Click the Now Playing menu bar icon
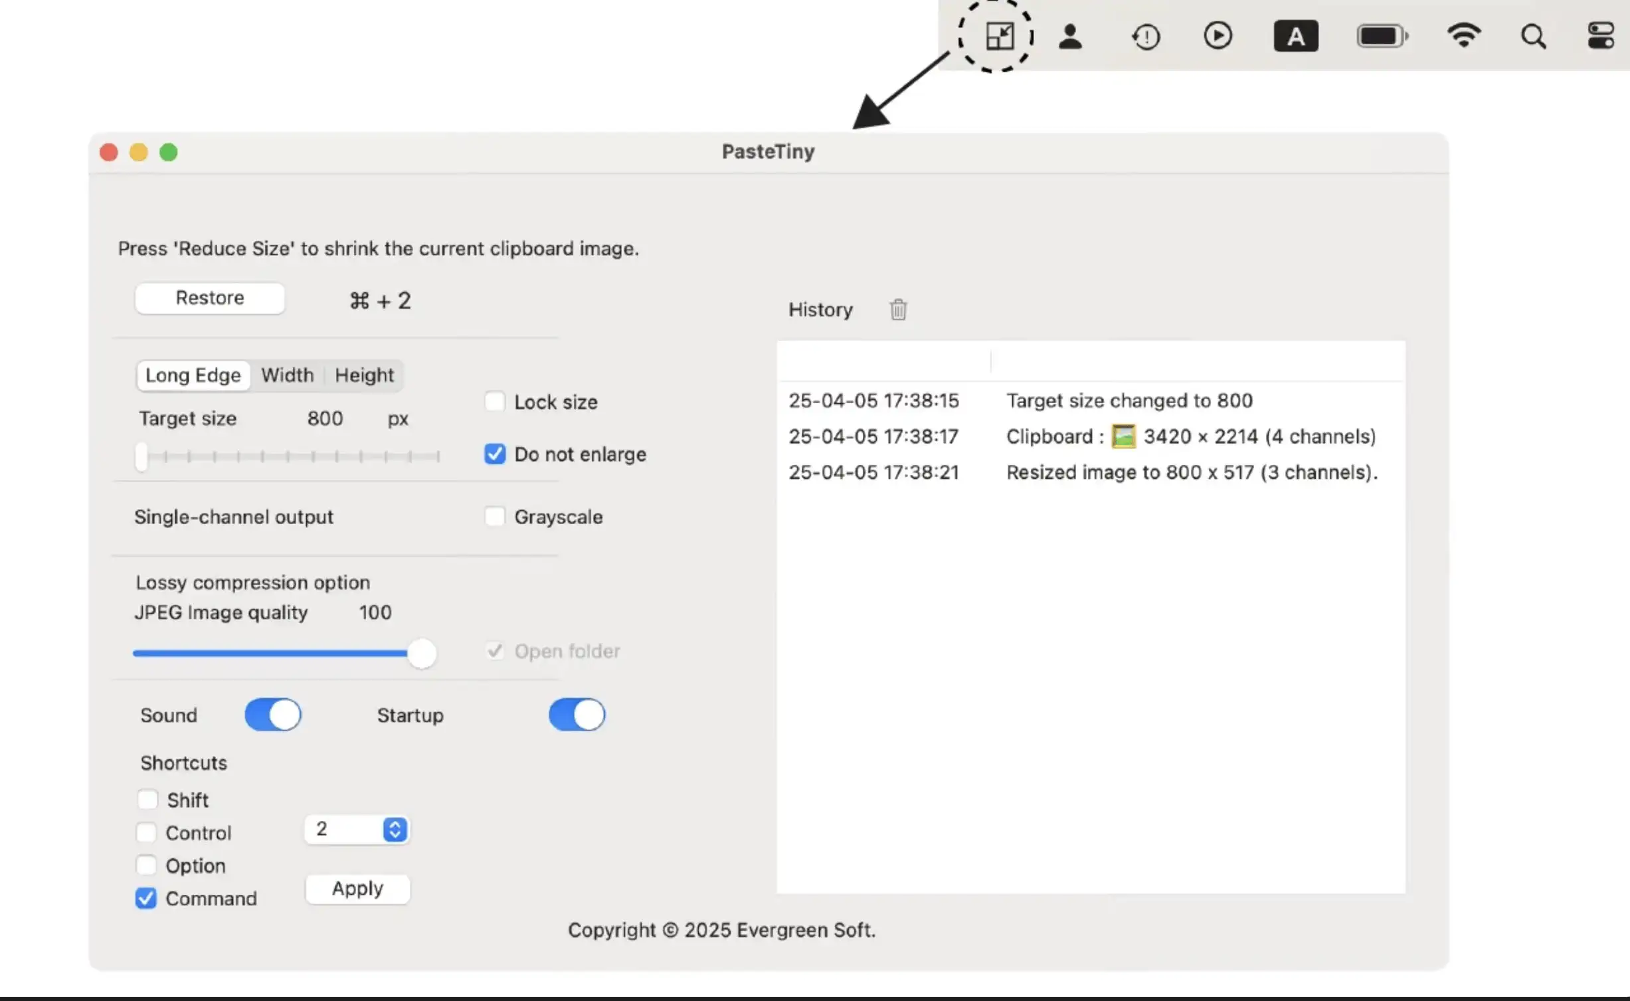The height and width of the screenshot is (1001, 1630). pyautogui.click(x=1218, y=35)
